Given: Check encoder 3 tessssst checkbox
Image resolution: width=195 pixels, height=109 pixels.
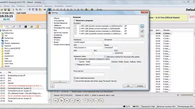Looking at the screenshot, I should (76, 31).
